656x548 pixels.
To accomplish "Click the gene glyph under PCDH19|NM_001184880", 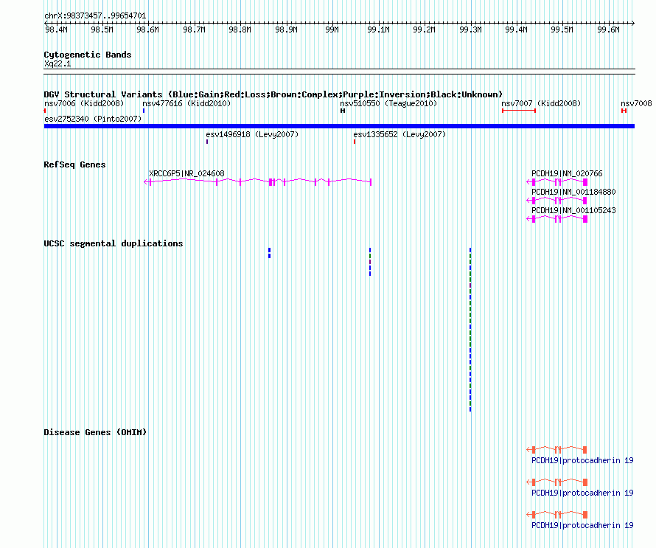I will [x=556, y=200].
